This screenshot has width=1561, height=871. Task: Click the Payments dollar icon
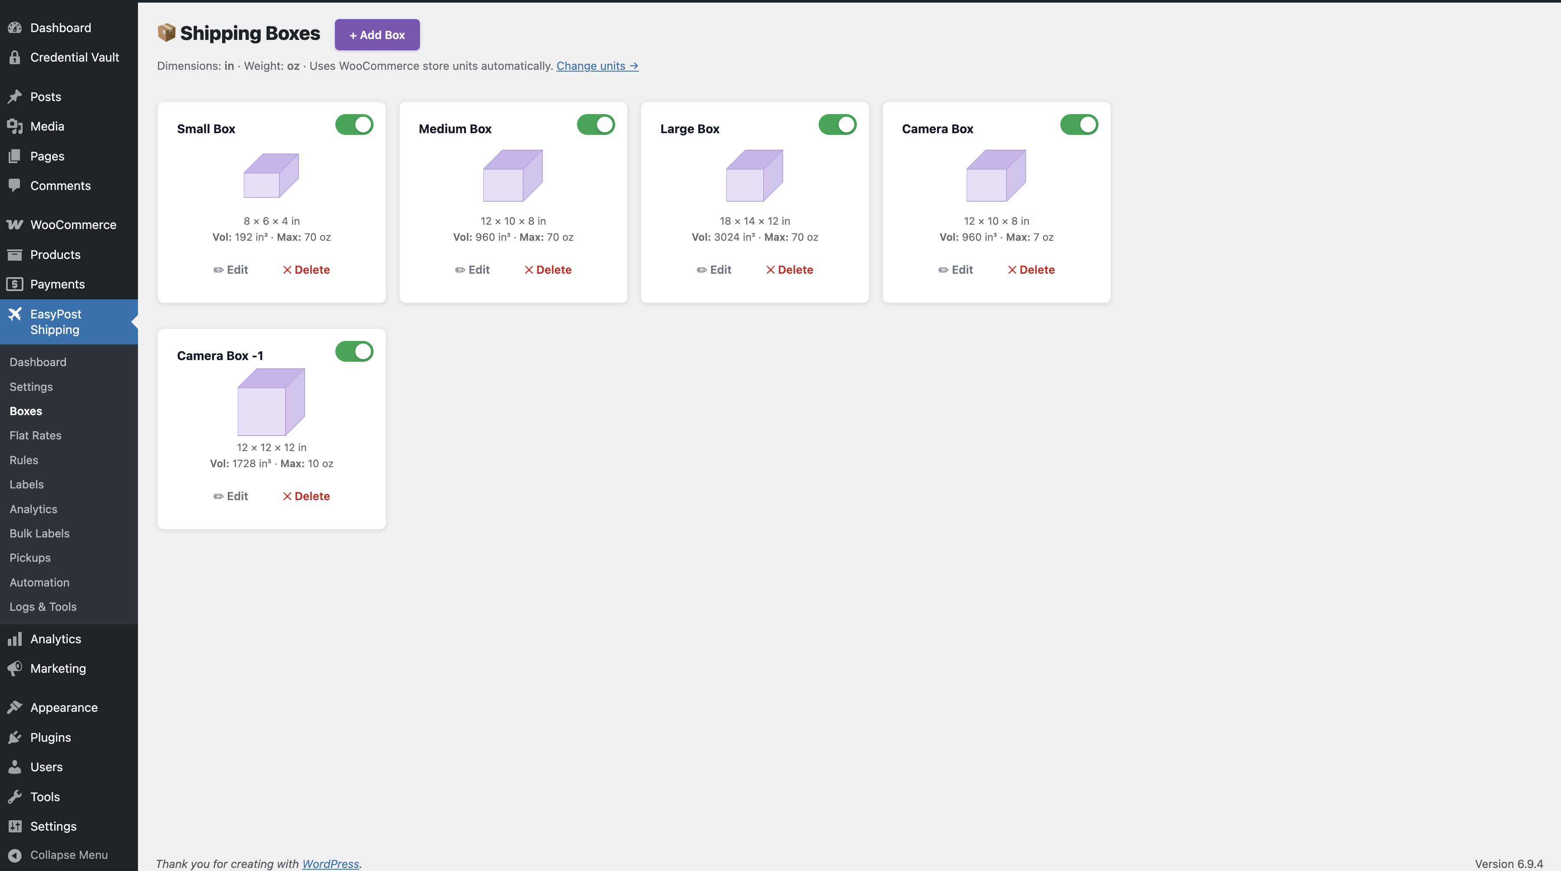point(15,284)
